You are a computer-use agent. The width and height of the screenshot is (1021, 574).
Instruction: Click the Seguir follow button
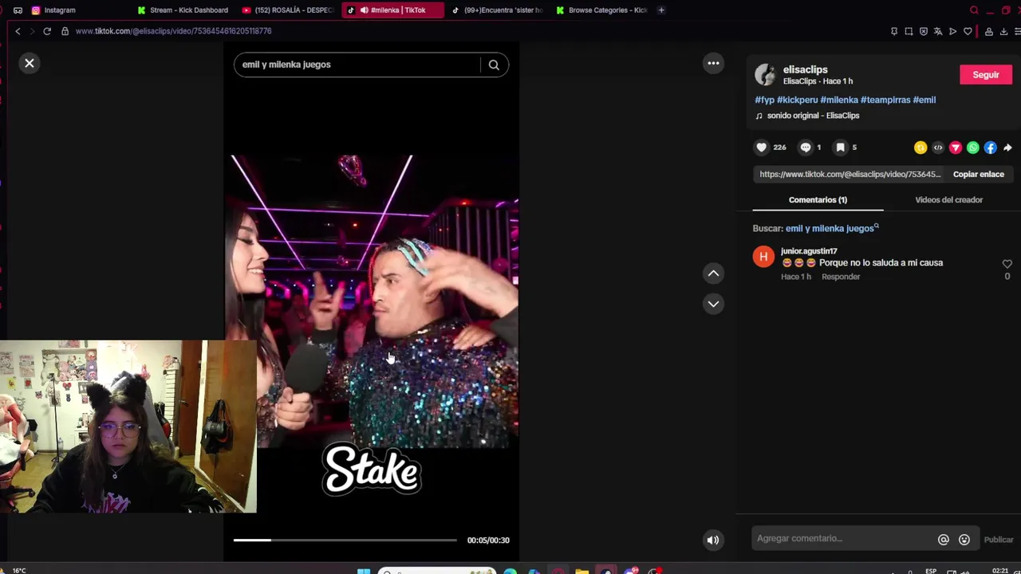(x=985, y=75)
